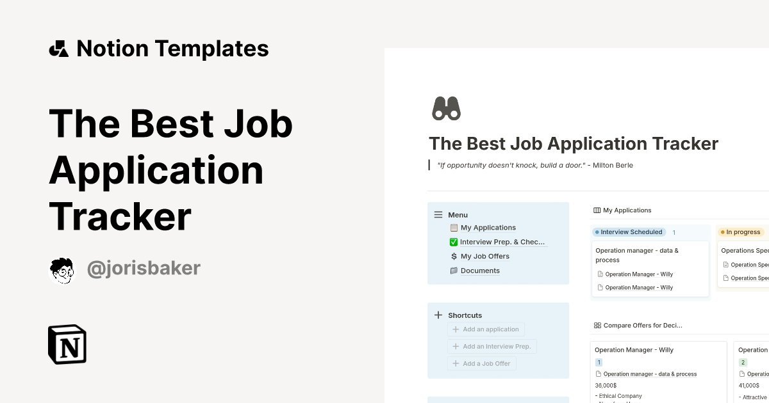Screen dimensions: 769x403
Task: Select My Job Offers in the sidebar menu
Action: pyautogui.click(x=484, y=256)
